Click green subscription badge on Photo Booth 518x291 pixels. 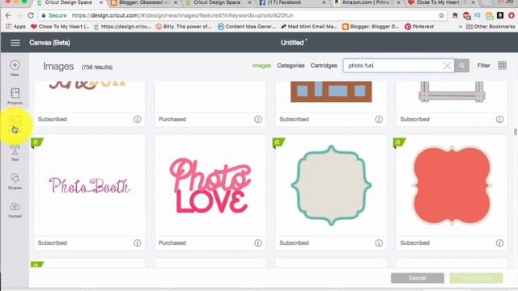(x=36, y=143)
